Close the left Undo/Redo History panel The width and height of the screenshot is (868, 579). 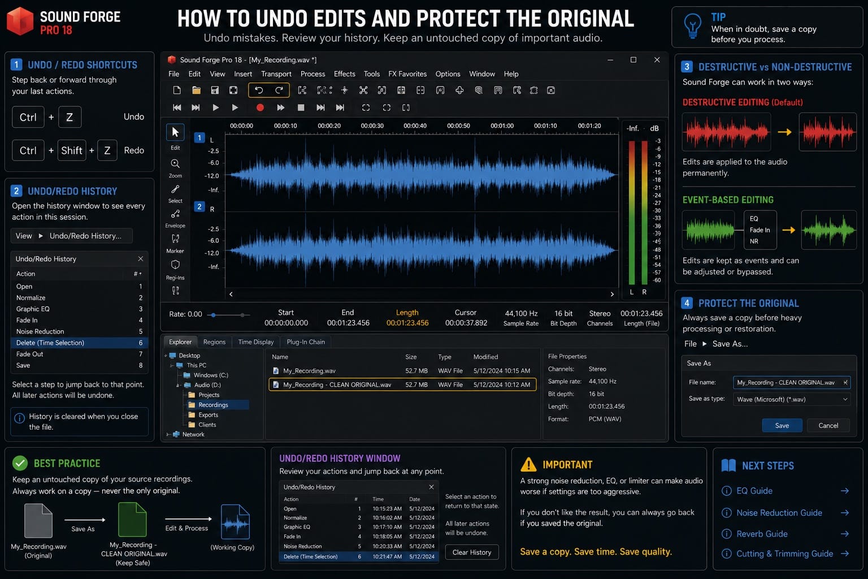tap(141, 259)
